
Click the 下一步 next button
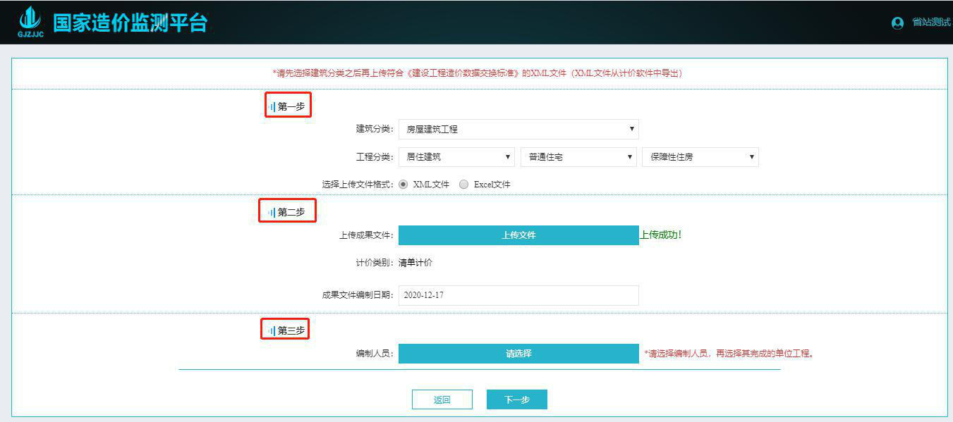517,399
